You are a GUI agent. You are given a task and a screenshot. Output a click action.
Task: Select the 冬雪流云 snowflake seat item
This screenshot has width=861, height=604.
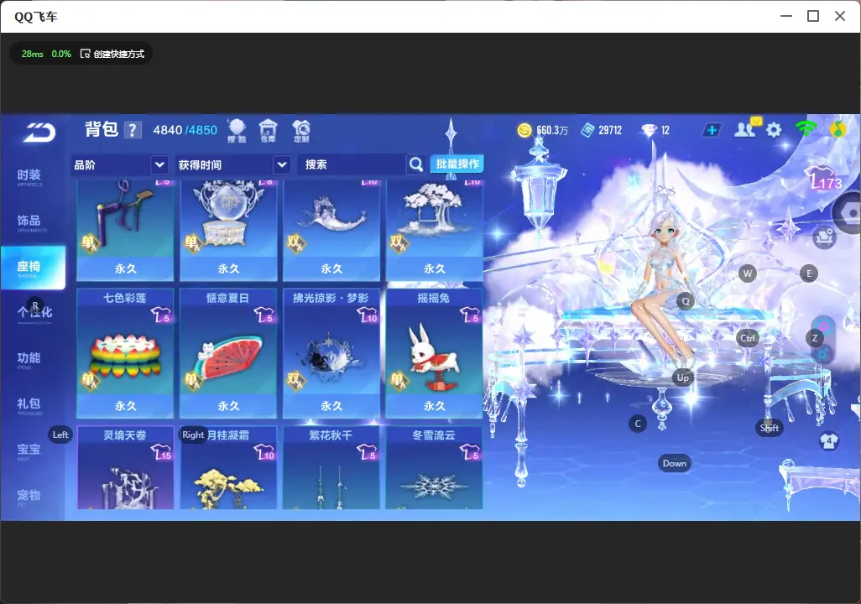tap(435, 468)
